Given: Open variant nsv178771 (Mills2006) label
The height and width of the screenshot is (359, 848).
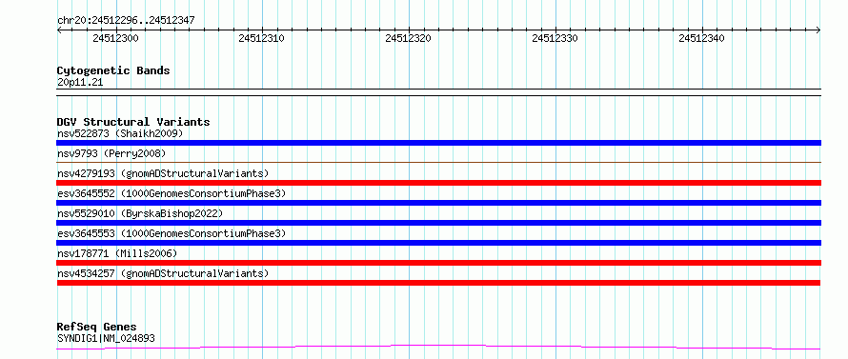Looking at the screenshot, I should tap(117, 253).
